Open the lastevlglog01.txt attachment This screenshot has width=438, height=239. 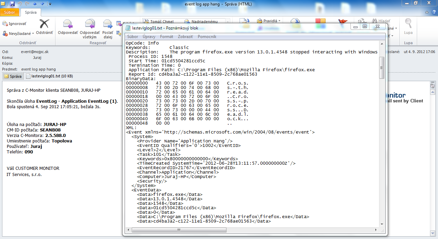pyautogui.click(x=49, y=76)
